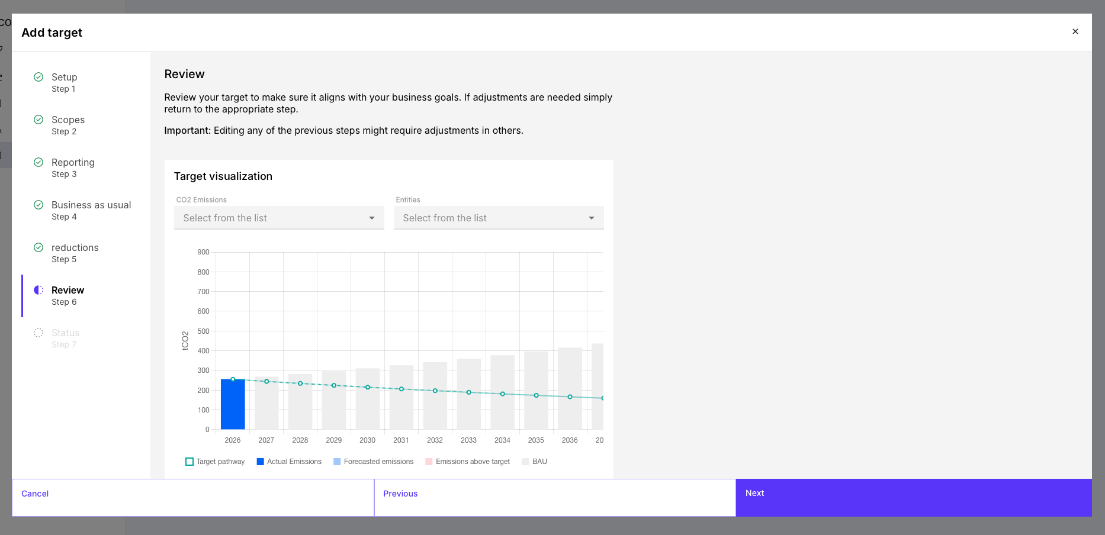Click the reductions step checkmark icon
1105x535 pixels.
click(38, 247)
